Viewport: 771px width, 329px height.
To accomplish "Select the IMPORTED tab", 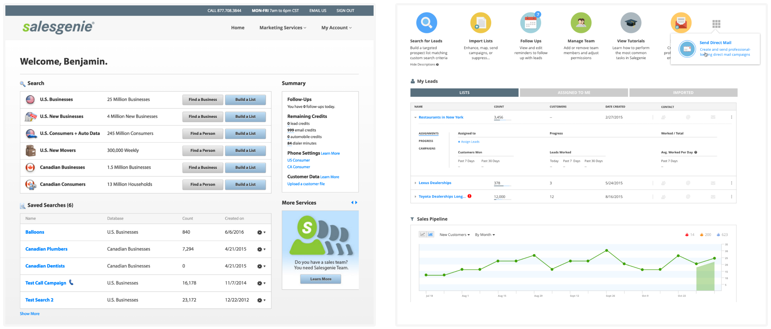I will [x=683, y=93].
